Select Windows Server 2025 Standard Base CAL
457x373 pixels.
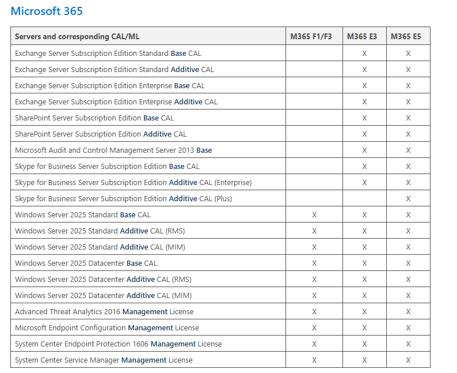coord(83,215)
